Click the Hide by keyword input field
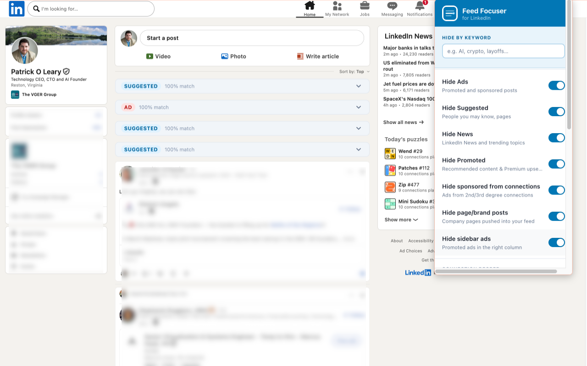587x366 pixels. [503, 51]
